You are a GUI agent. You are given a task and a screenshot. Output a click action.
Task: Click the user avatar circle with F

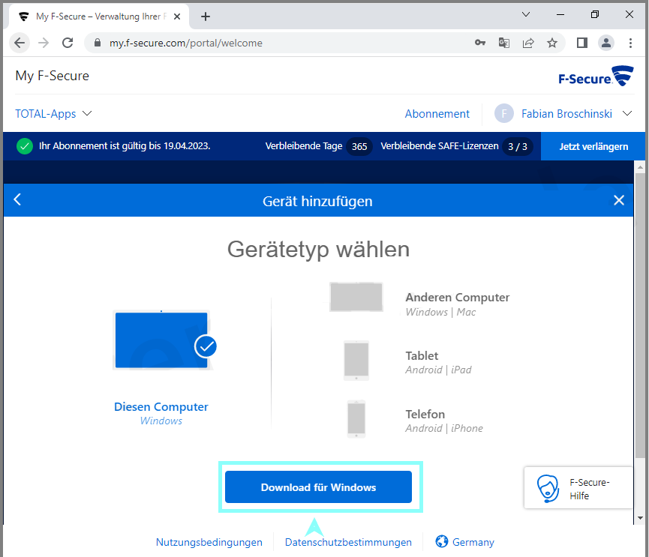tap(504, 113)
